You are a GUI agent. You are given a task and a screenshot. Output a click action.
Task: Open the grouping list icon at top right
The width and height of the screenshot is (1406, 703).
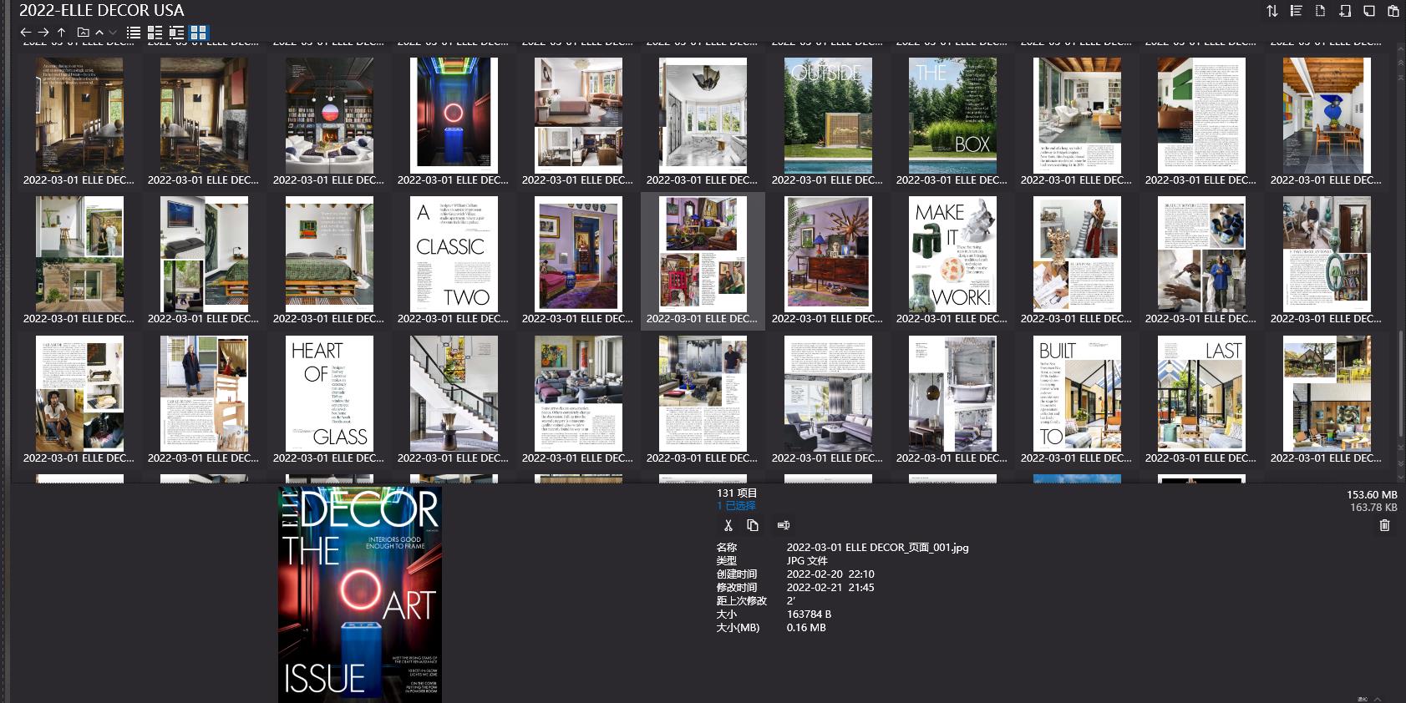coord(1297,11)
